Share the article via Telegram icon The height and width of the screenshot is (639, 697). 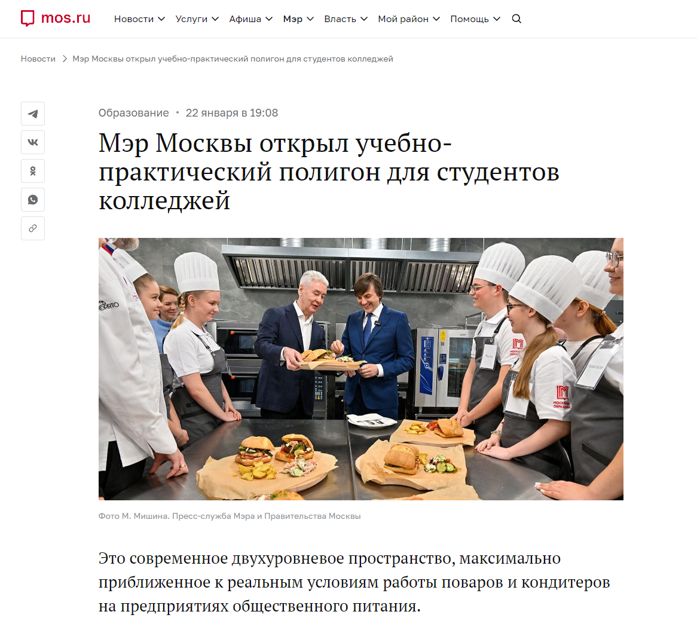click(x=33, y=114)
